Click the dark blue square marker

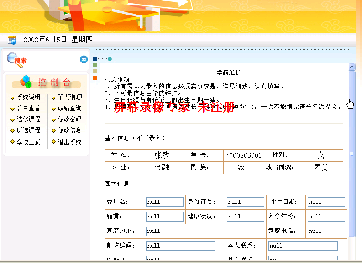(95, 59)
